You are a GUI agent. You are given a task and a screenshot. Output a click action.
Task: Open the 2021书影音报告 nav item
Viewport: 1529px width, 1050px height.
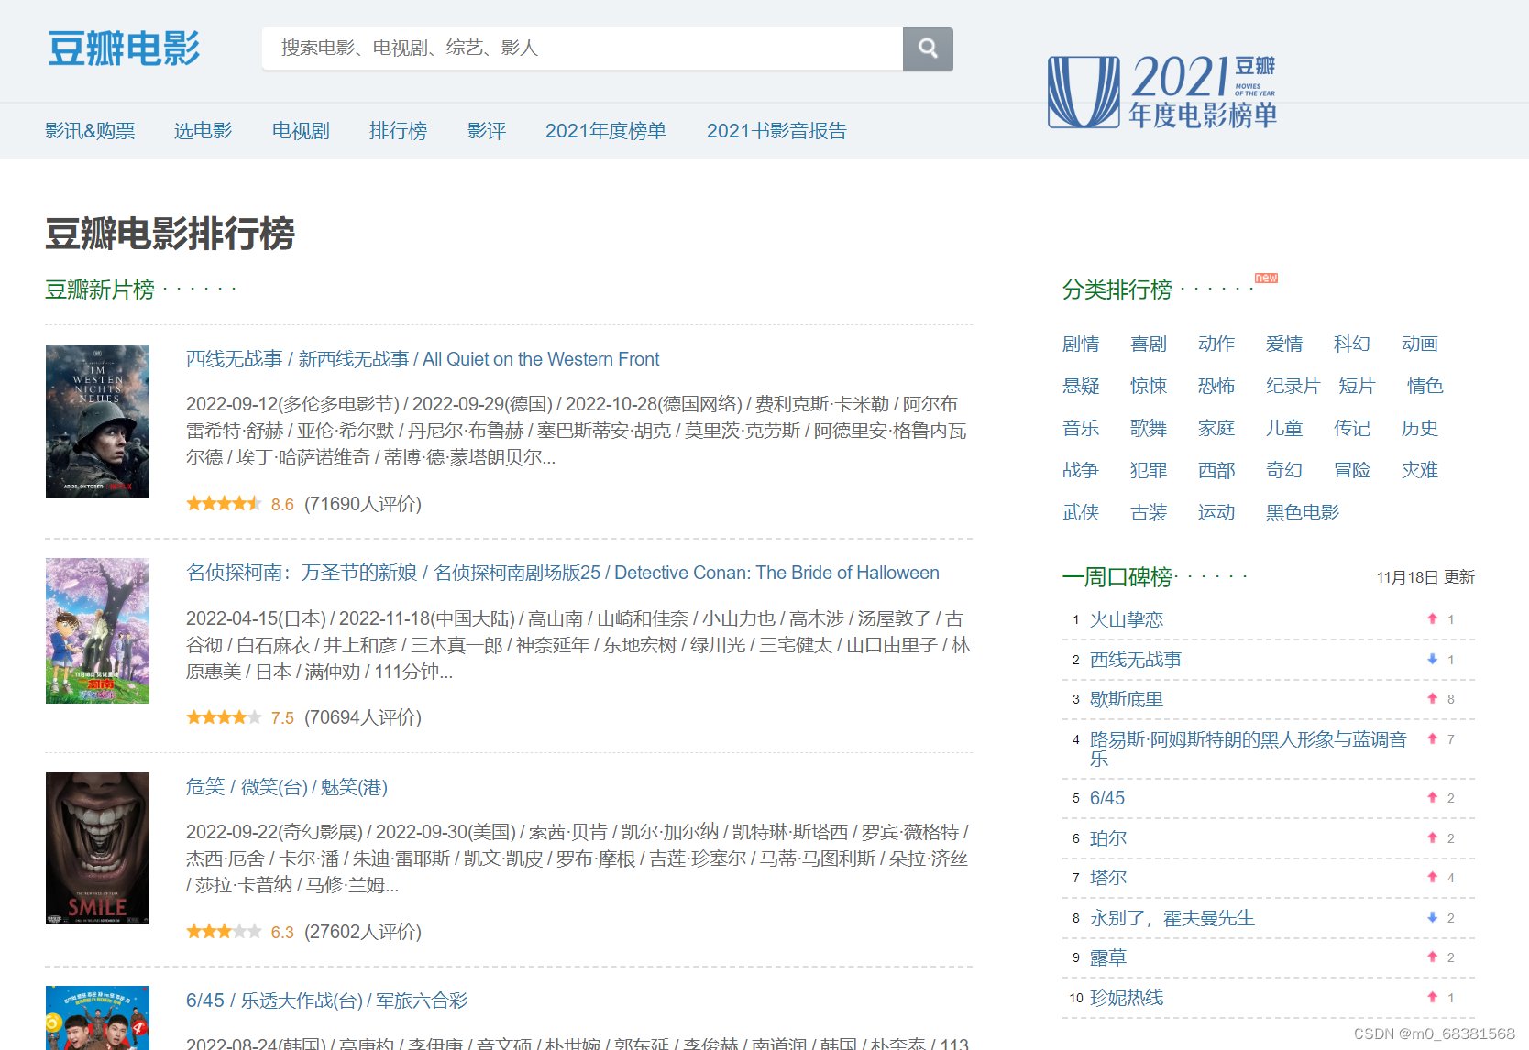coord(776,131)
